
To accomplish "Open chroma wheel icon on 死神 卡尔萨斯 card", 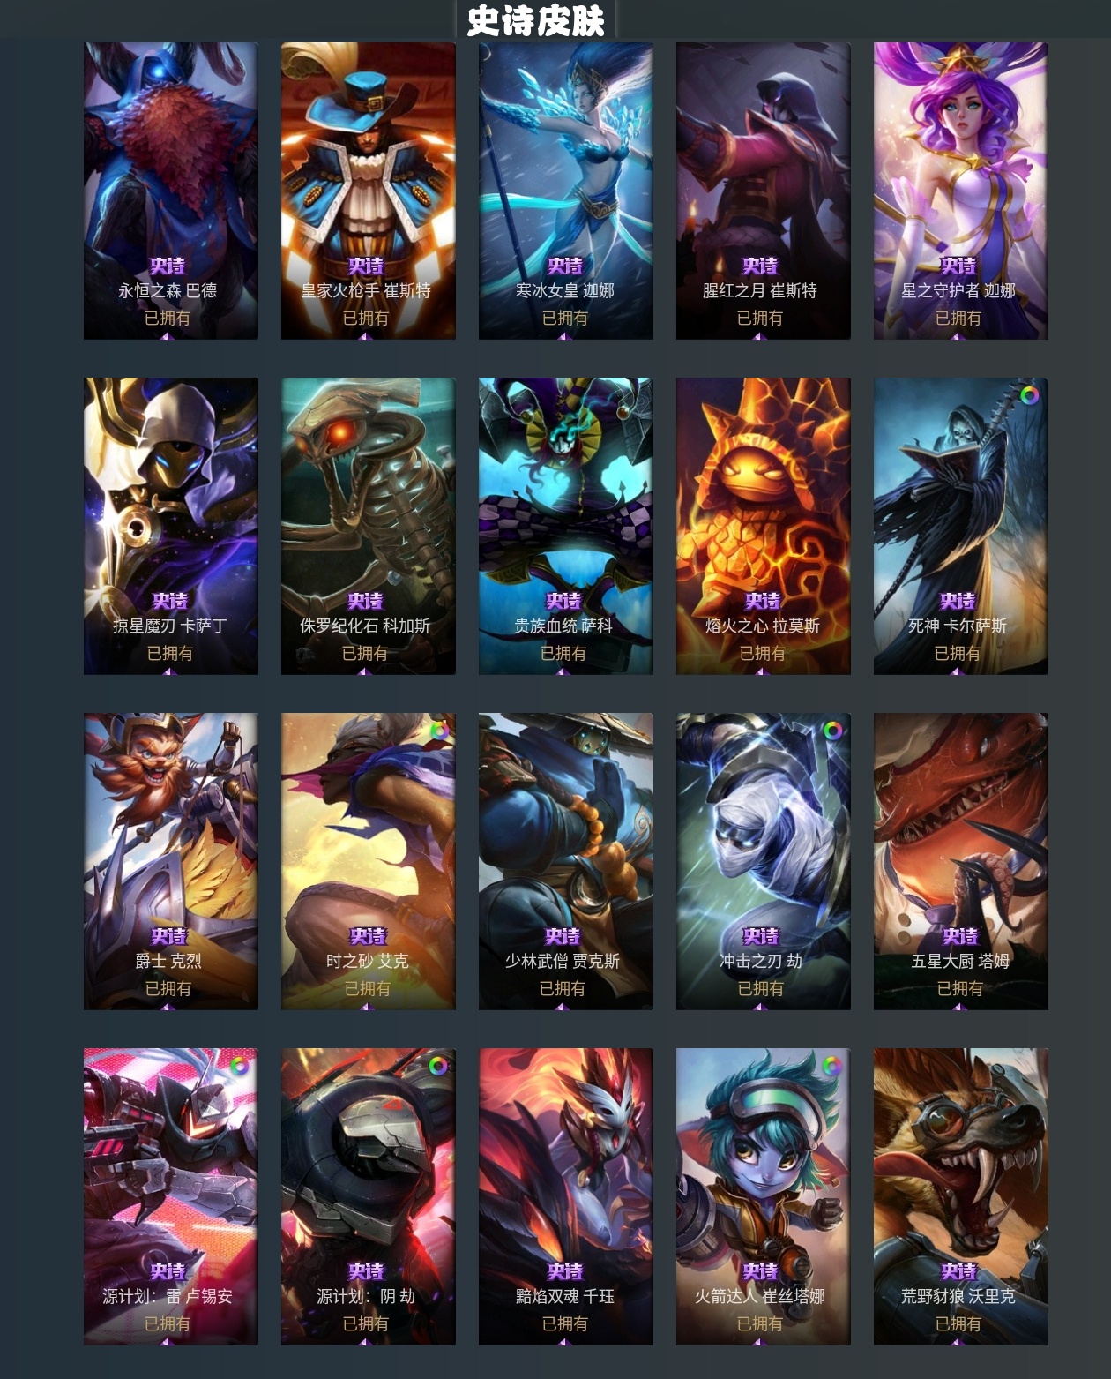I will [1028, 396].
